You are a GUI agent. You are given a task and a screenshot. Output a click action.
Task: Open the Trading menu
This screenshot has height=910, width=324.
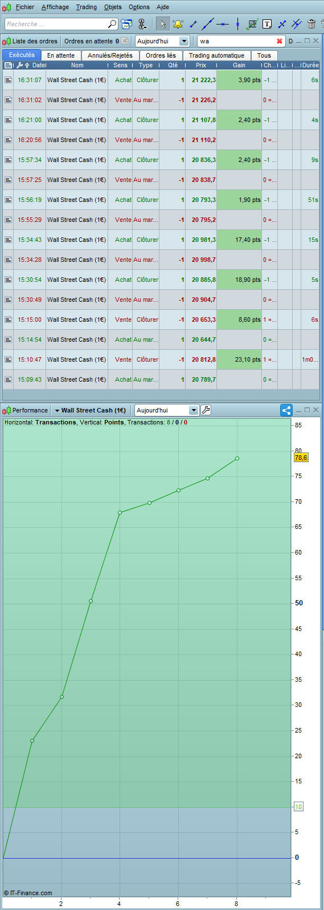click(87, 7)
